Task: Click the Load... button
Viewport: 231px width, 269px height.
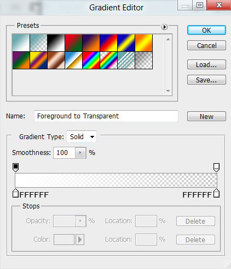Action: (206, 64)
